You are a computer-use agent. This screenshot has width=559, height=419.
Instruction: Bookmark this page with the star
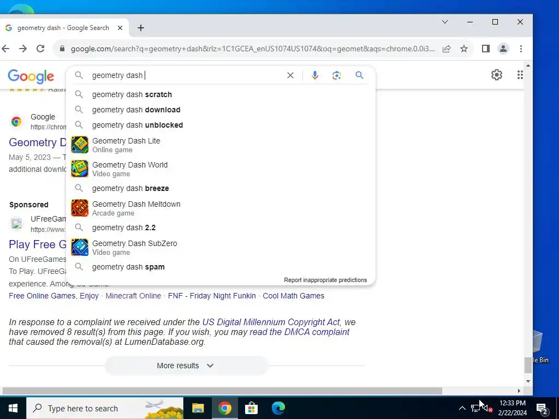point(464,49)
